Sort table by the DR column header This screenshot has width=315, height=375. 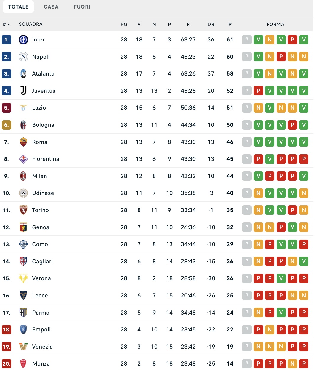[211, 24]
